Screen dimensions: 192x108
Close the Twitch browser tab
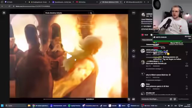point(25,2)
